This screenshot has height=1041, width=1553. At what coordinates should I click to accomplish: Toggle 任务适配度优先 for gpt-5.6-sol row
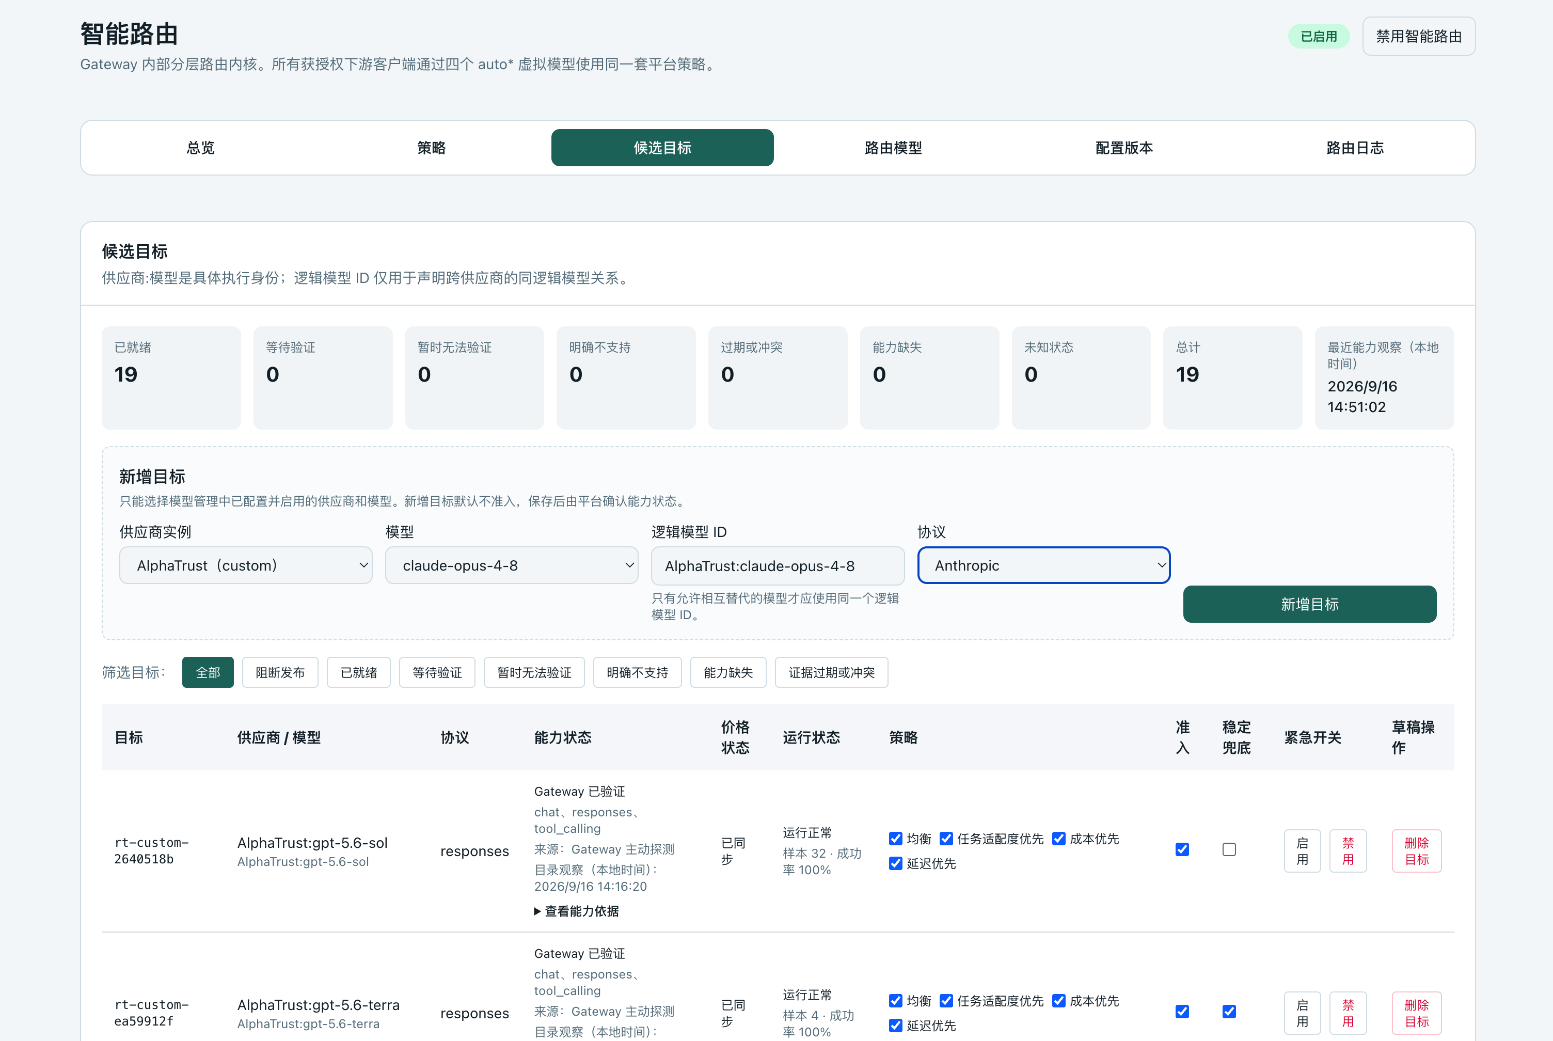coord(946,839)
